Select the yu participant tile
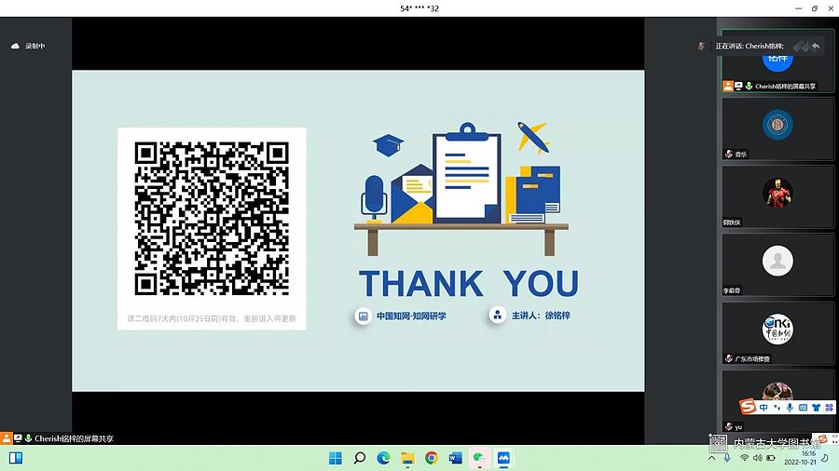839x471 pixels. tap(777, 400)
